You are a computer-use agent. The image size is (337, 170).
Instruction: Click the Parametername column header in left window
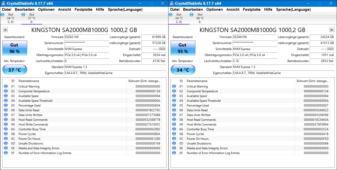pyautogui.click(x=72, y=81)
